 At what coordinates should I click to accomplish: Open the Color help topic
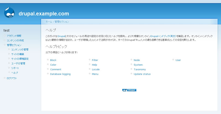53,65
